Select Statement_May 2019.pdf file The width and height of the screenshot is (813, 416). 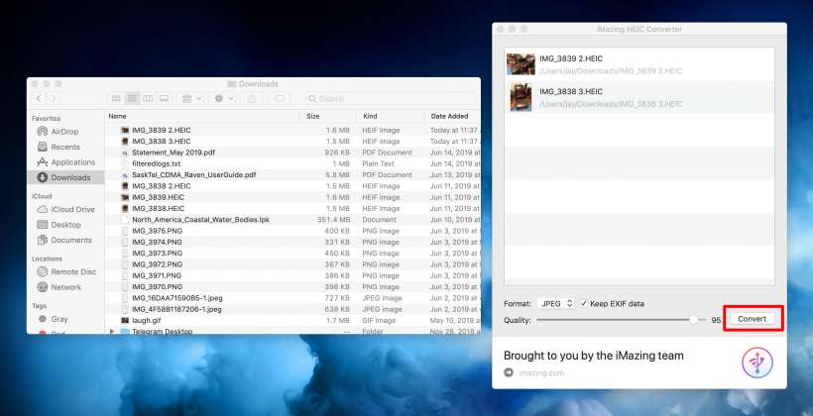coord(292,153)
